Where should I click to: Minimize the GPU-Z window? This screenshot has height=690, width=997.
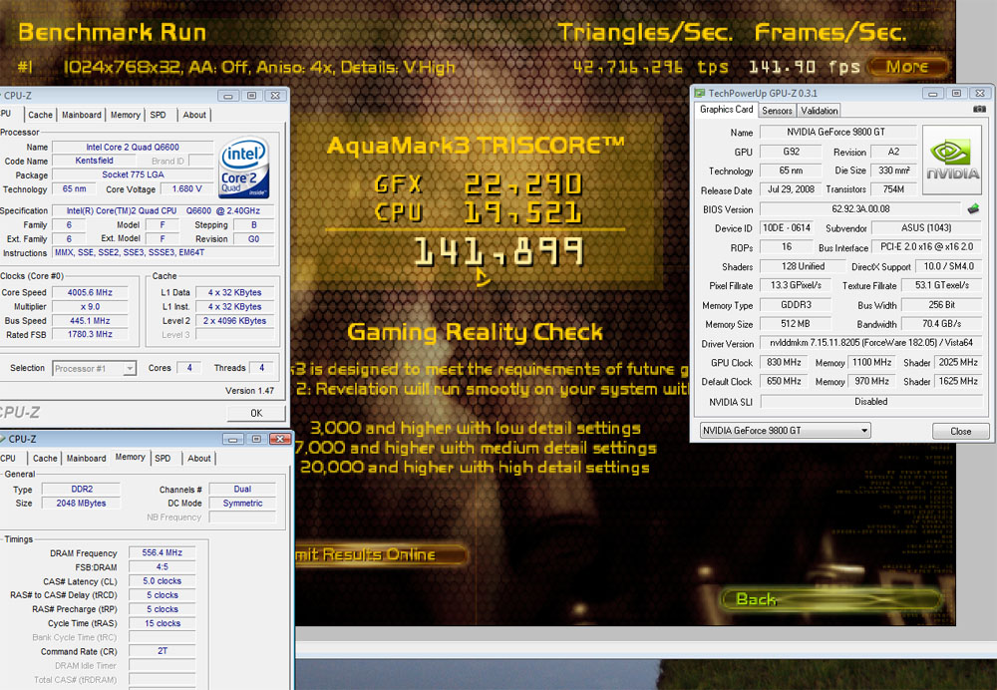click(x=932, y=94)
